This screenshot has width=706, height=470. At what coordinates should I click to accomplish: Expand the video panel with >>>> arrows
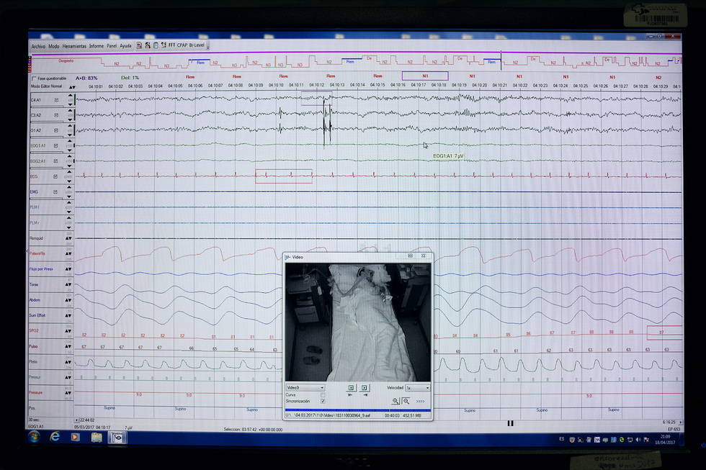[420, 401]
